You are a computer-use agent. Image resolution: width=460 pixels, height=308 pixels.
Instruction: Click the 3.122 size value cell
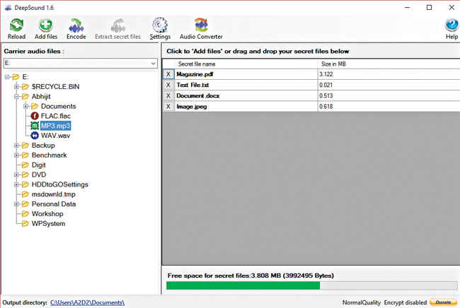tap(389, 74)
